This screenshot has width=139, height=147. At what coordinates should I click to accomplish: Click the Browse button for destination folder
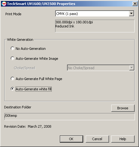[123, 108]
